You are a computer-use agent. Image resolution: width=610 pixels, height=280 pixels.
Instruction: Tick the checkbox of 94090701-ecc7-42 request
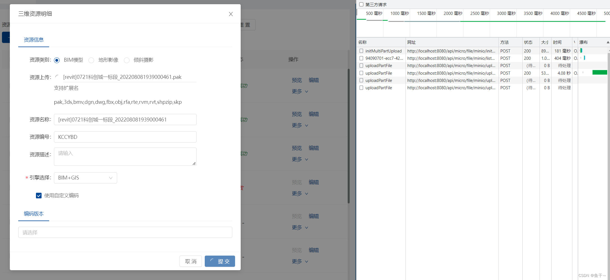click(361, 58)
